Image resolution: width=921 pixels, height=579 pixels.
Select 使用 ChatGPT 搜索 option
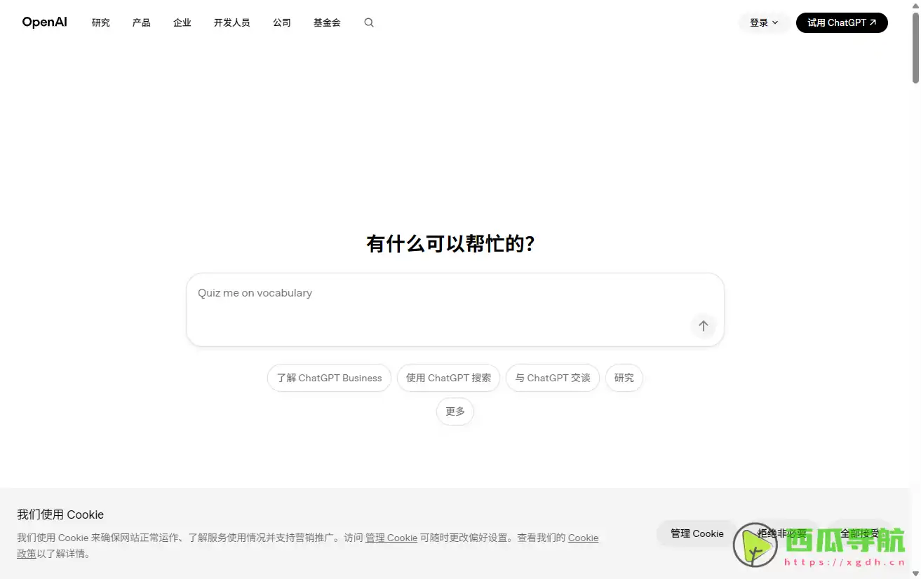(448, 378)
